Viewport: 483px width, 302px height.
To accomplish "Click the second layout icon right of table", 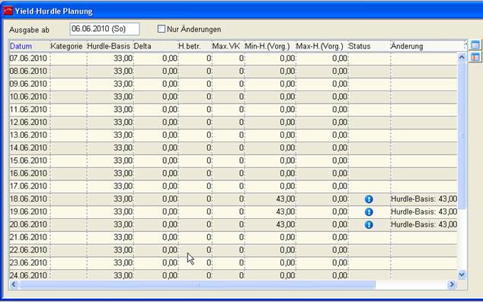I will pyautogui.click(x=475, y=57).
